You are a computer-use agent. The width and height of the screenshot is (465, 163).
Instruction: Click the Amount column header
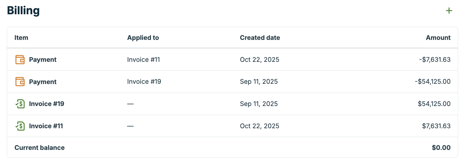(x=438, y=38)
